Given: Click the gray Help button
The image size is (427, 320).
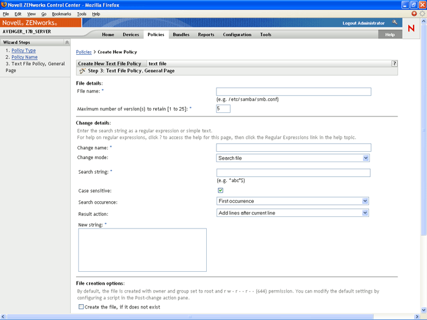Looking at the screenshot, I should pos(390,35).
